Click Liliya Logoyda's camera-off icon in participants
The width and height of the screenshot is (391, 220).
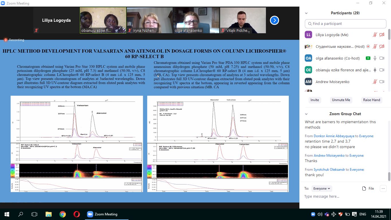[382, 35]
